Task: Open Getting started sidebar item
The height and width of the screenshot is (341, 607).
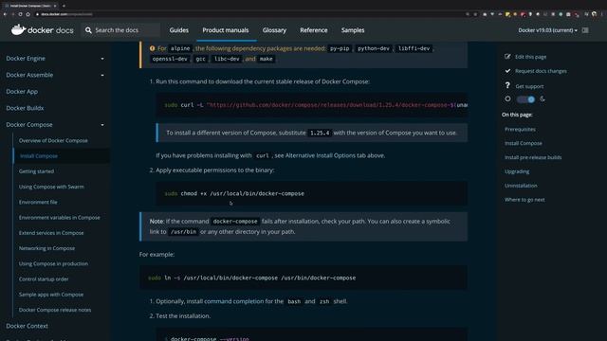Action: 36,171
